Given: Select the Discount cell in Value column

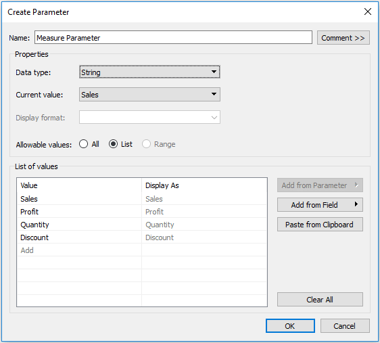Looking at the screenshot, I should coord(79,237).
